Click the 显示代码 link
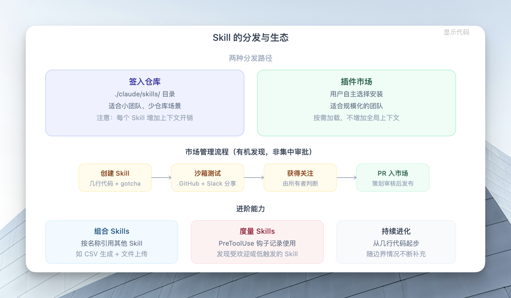This screenshot has height=298, width=511. [456, 32]
